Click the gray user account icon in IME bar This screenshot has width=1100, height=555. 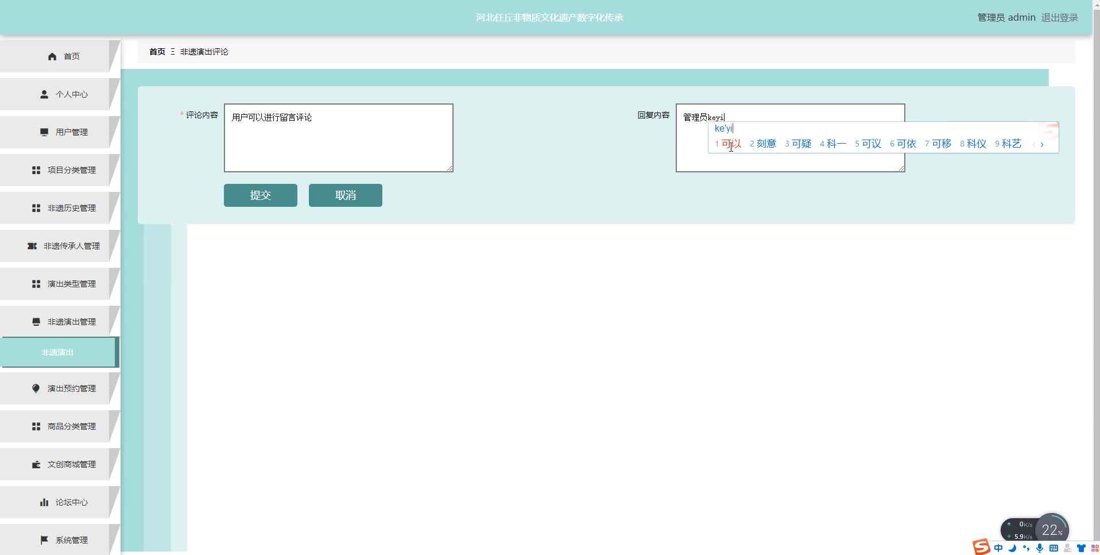1067,548
